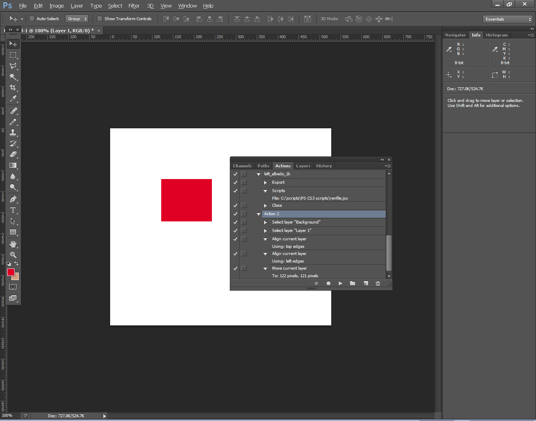This screenshot has height=421, width=536.
Task: Select the Hand tool
Action: click(13, 244)
